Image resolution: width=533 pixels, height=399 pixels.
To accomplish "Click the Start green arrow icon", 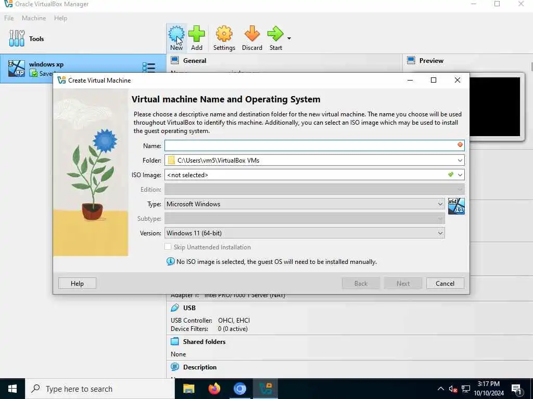I will [x=275, y=34].
